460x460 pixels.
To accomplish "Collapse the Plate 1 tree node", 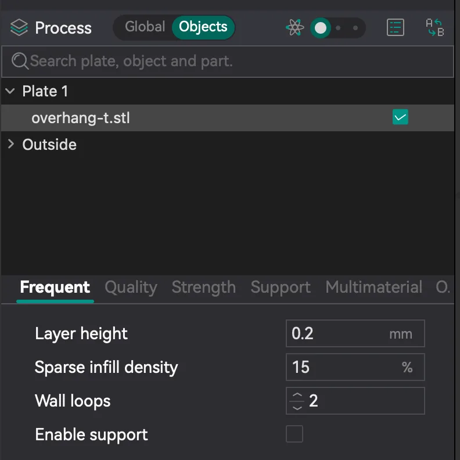I will click(x=10, y=91).
